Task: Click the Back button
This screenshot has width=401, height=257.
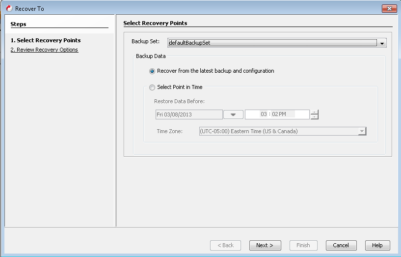Action: pos(225,245)
